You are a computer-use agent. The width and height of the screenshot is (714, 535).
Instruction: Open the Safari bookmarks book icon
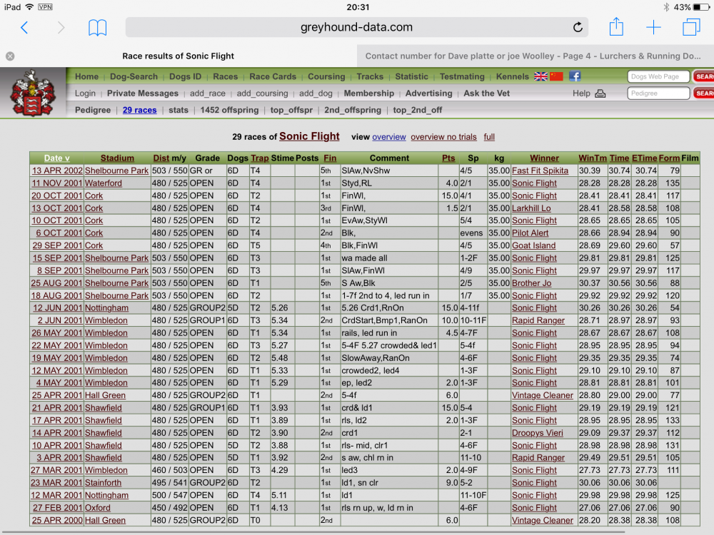(97, 28)
